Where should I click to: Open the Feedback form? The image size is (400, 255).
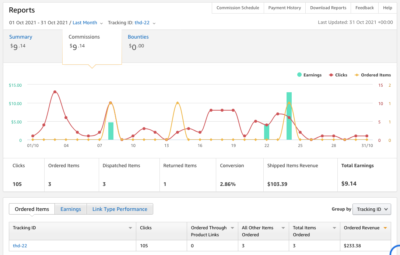(x=365, y=8)
